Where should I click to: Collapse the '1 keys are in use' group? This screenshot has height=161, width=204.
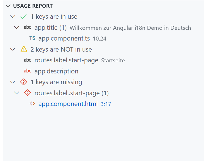click(x=12, y=17)
